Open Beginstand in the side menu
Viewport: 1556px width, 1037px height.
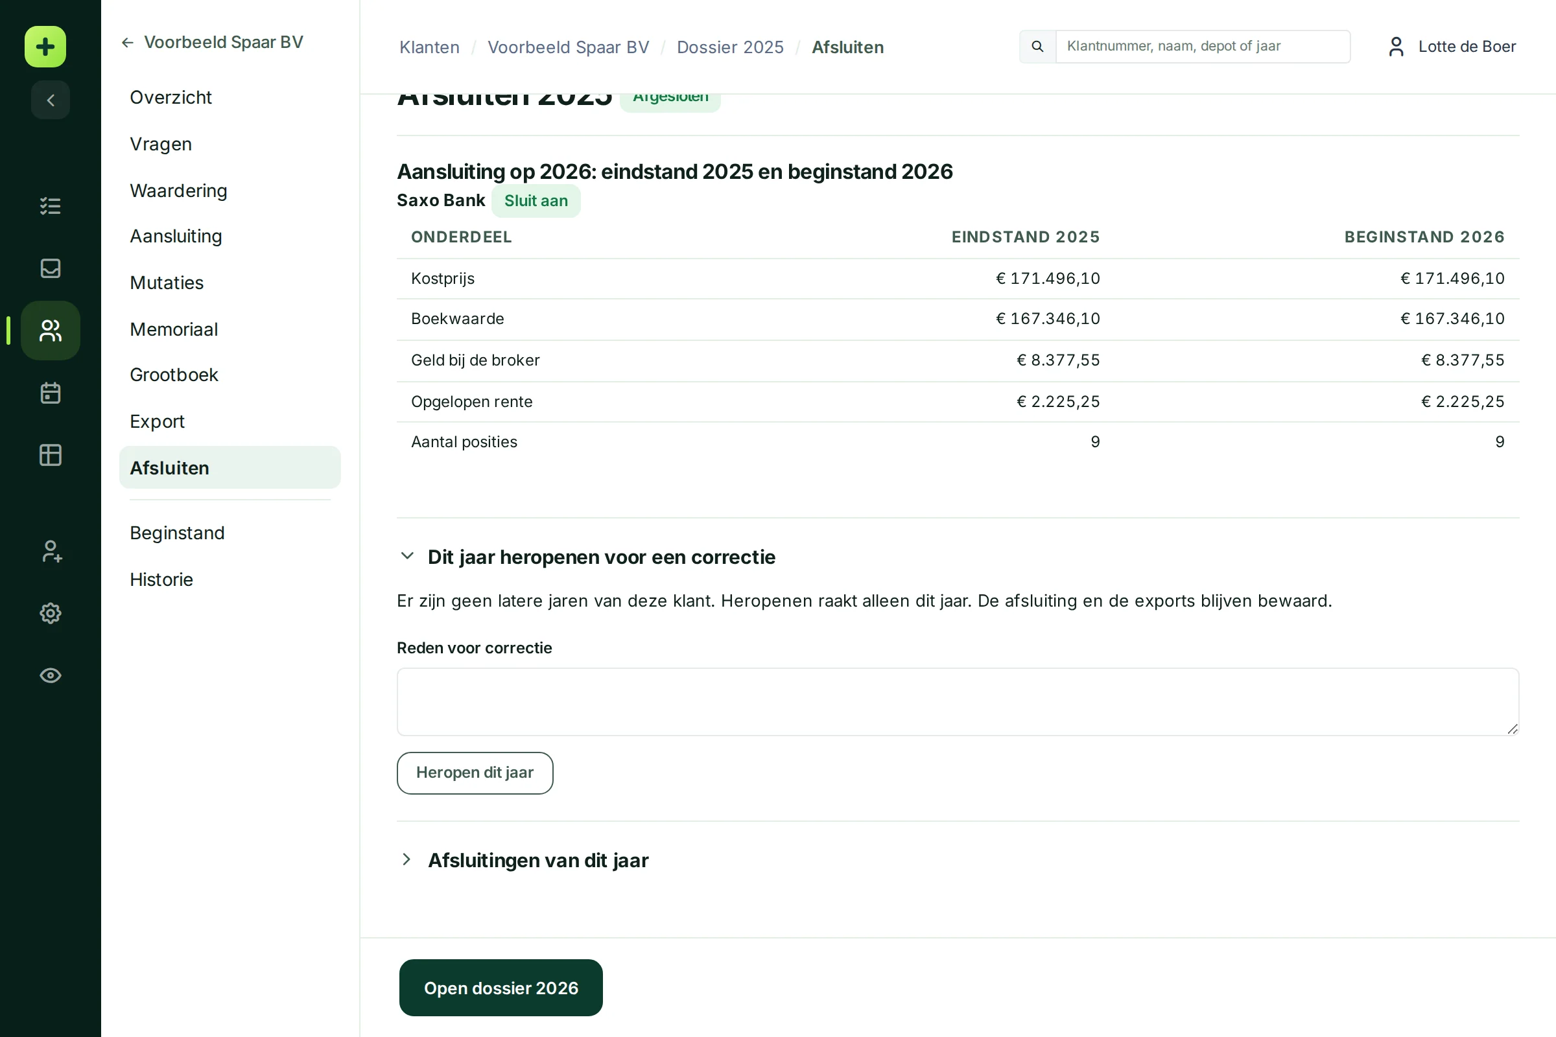177,533
